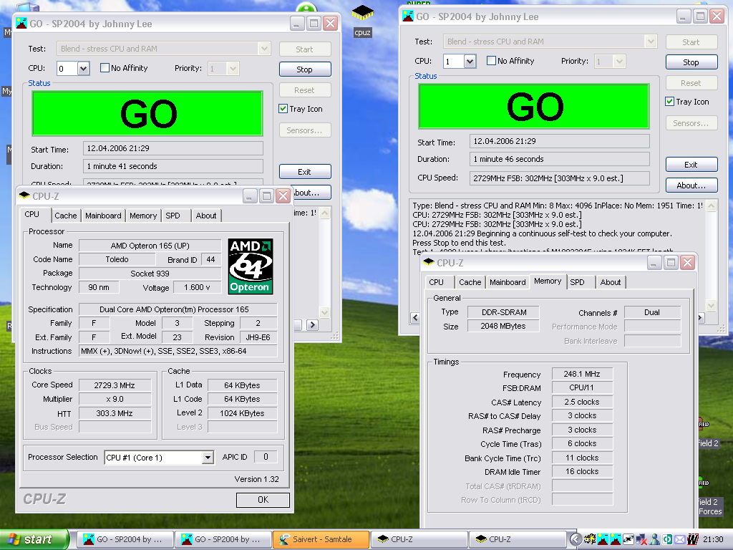
Task: Open the mail envelope tray icon
Action: click(x=680, y=539)
